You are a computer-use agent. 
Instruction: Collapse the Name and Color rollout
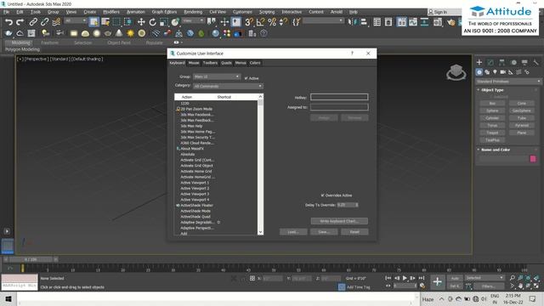[496, 150]
